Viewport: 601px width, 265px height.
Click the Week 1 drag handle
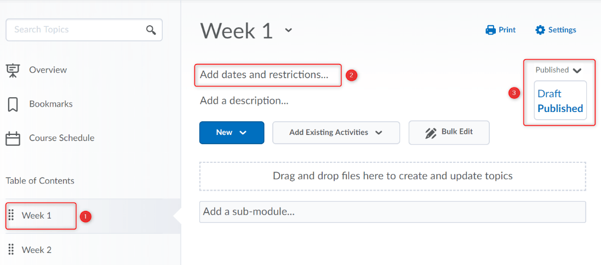pos(11,215)
